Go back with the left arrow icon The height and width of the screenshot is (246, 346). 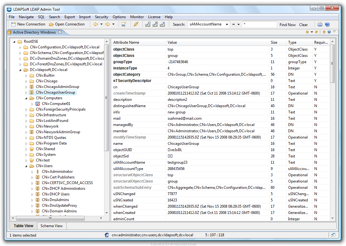coord(96,24)
